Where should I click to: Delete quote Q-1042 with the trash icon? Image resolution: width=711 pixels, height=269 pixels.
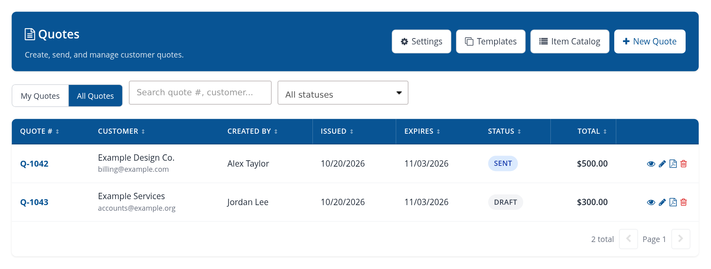pyautogui.click(x=684, y=164)
